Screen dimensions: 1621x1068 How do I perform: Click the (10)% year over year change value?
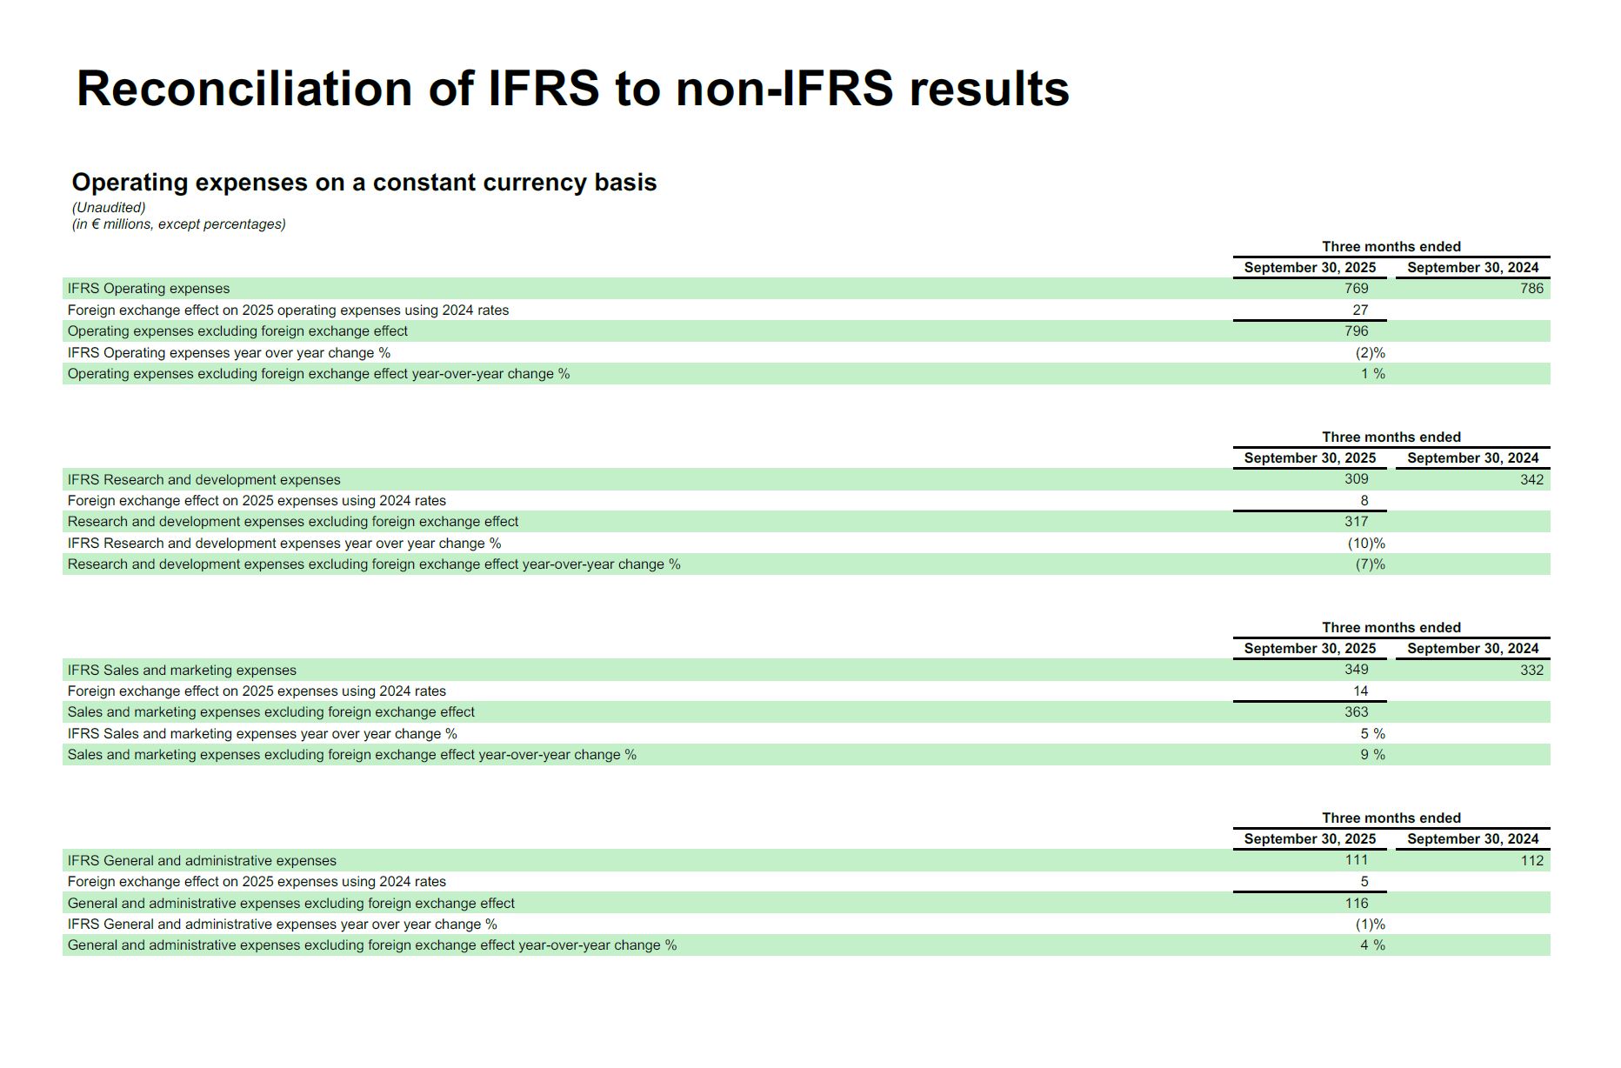coord(1366,544)
